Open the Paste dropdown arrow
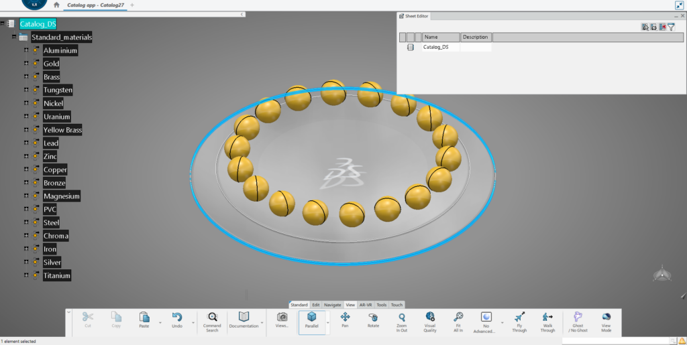This screenshot has height=345, width=687. 160,322
